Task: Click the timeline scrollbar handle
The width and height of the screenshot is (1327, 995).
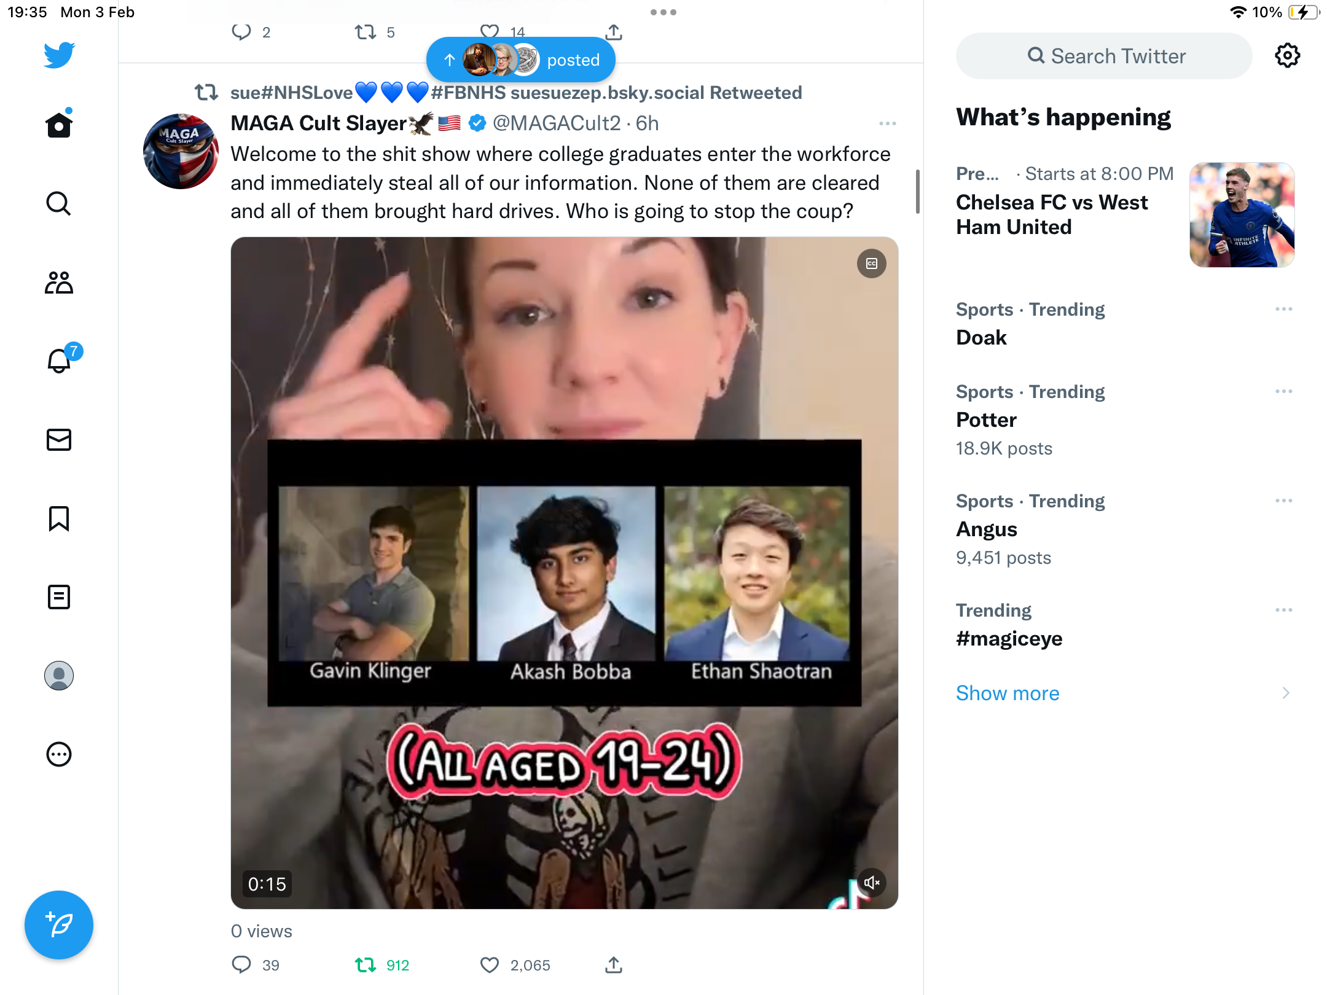Action: [917, 191]
